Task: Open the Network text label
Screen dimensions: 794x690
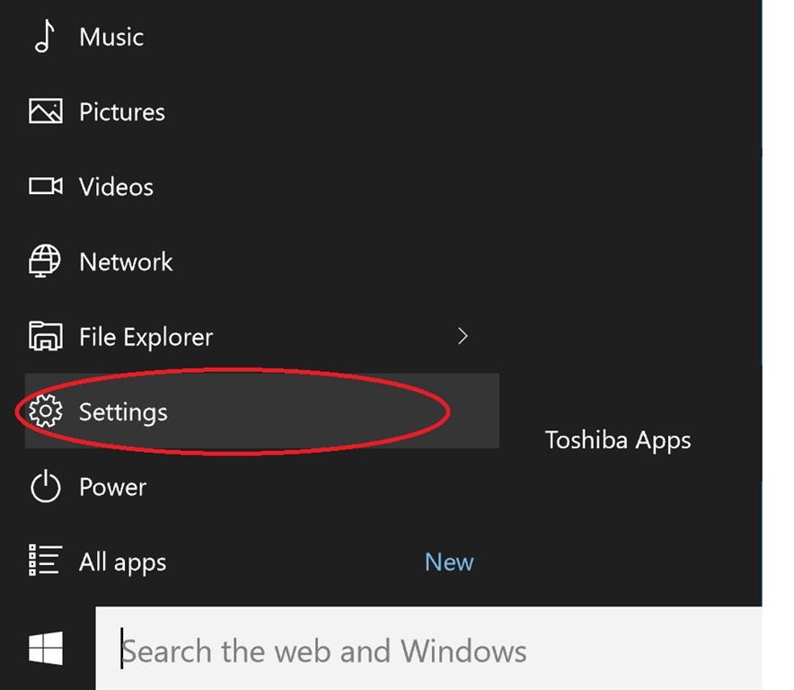Action: tap(126, 261)
